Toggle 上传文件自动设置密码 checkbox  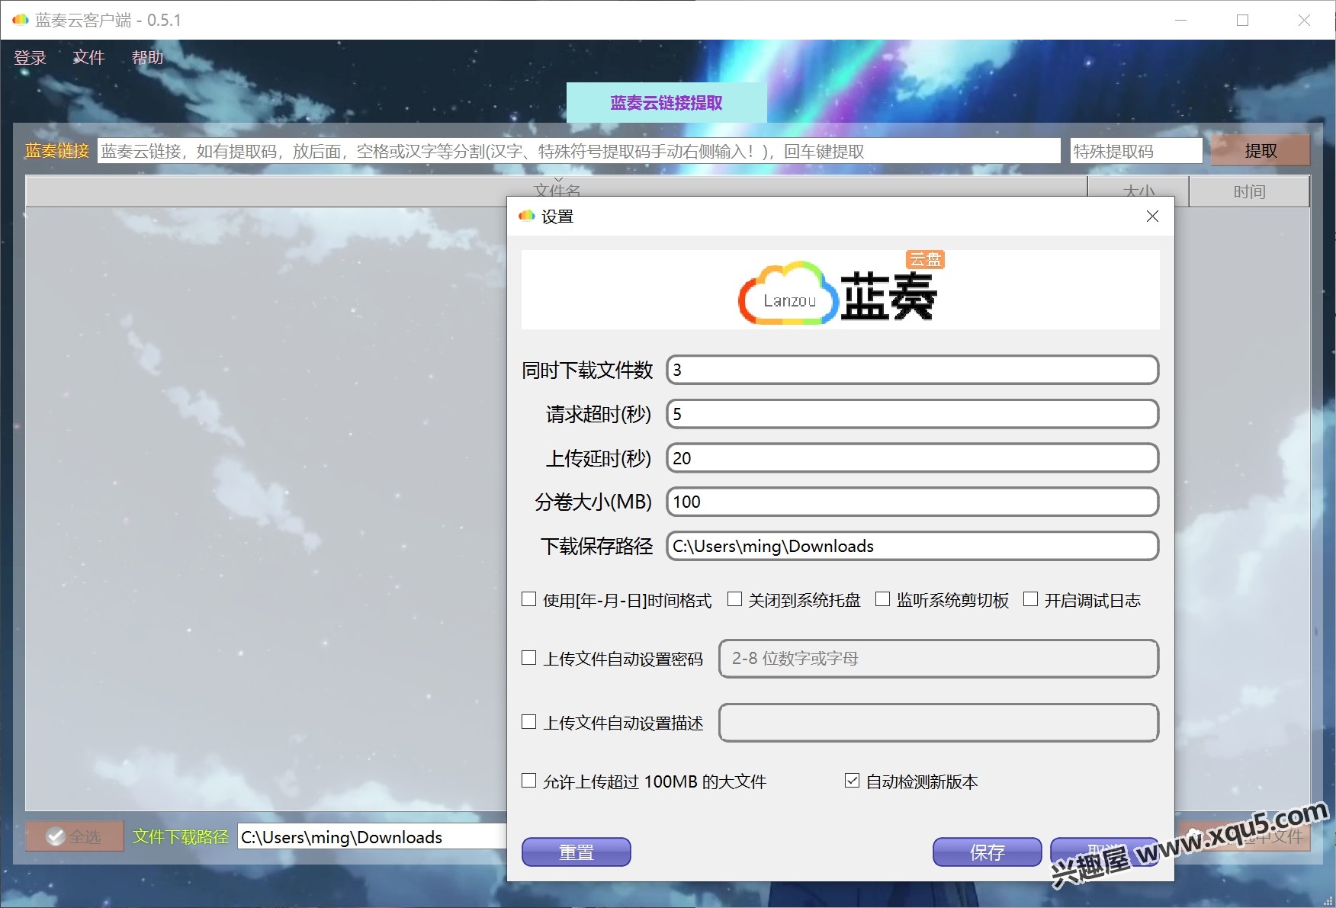528,657
